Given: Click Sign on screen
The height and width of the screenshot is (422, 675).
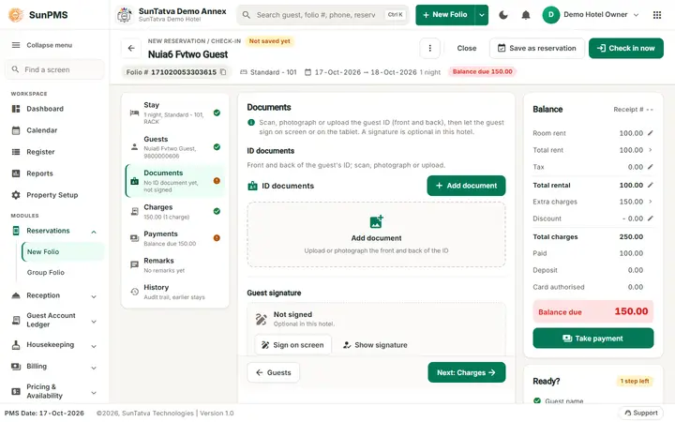Looking at the screenshot, I should [x=292, y=345].
